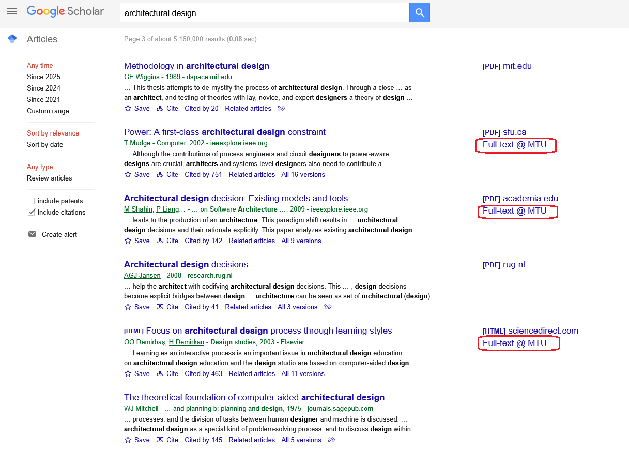This screenshot has height=450, width=629.
Task: Click the blue search magnifier button
Action: click(x=420, y=12)
